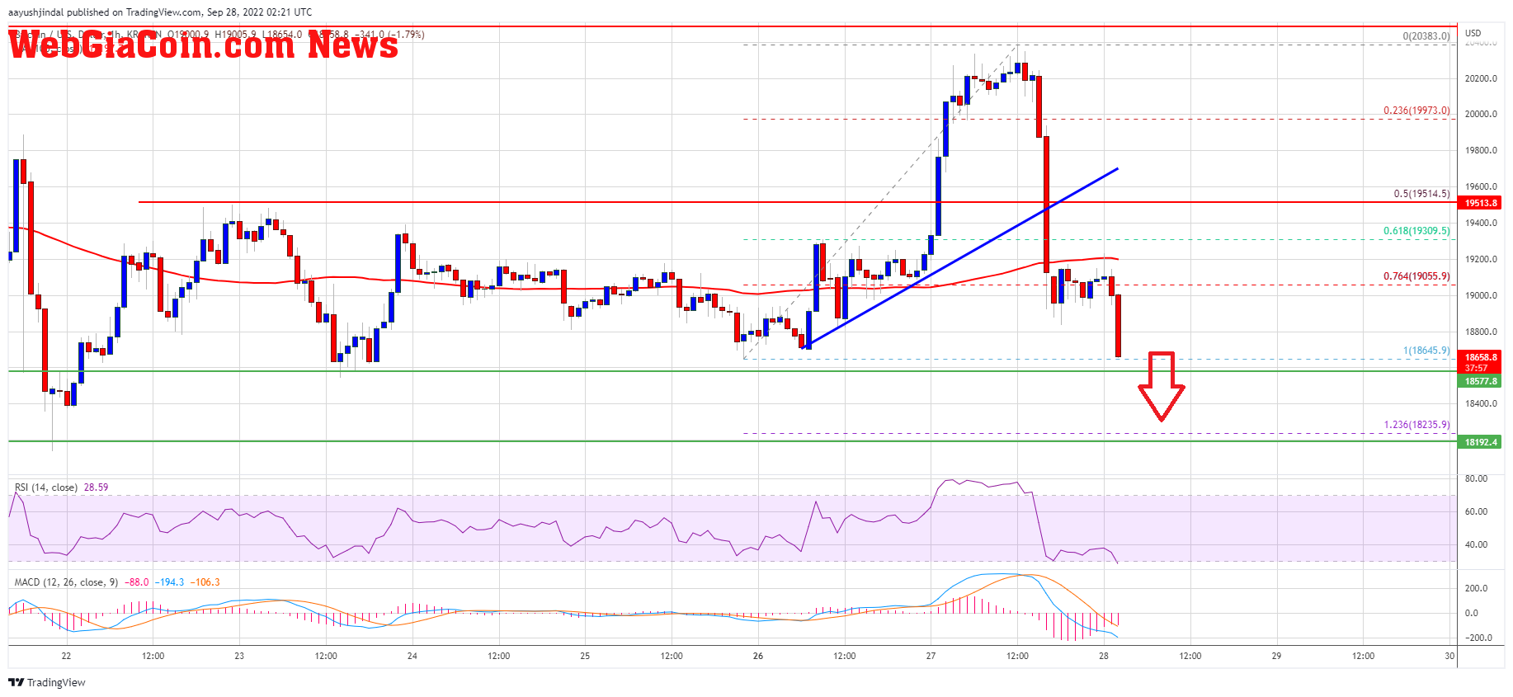The image size is (1513, 697).
Task: Click date 30 on the time axis
Action: (x=1449, y=656)
